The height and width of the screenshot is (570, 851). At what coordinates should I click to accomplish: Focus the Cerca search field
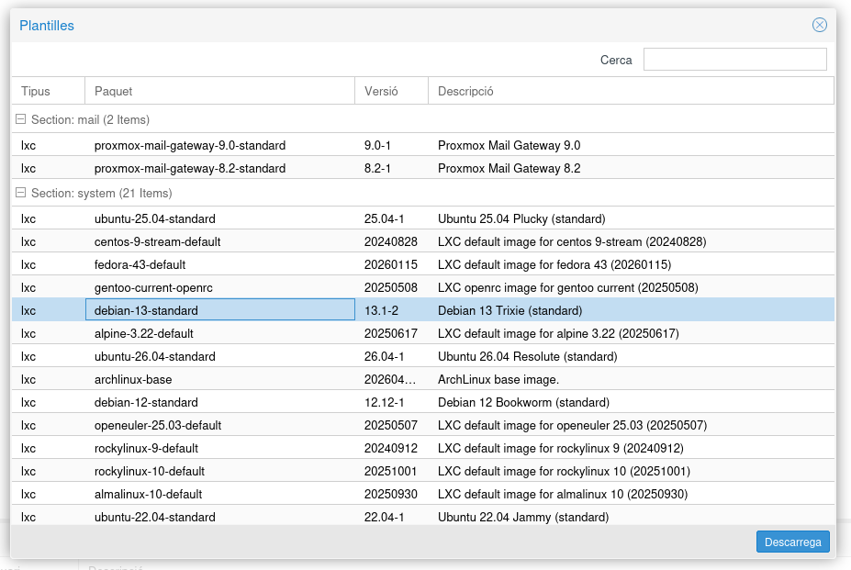[734, 60]
